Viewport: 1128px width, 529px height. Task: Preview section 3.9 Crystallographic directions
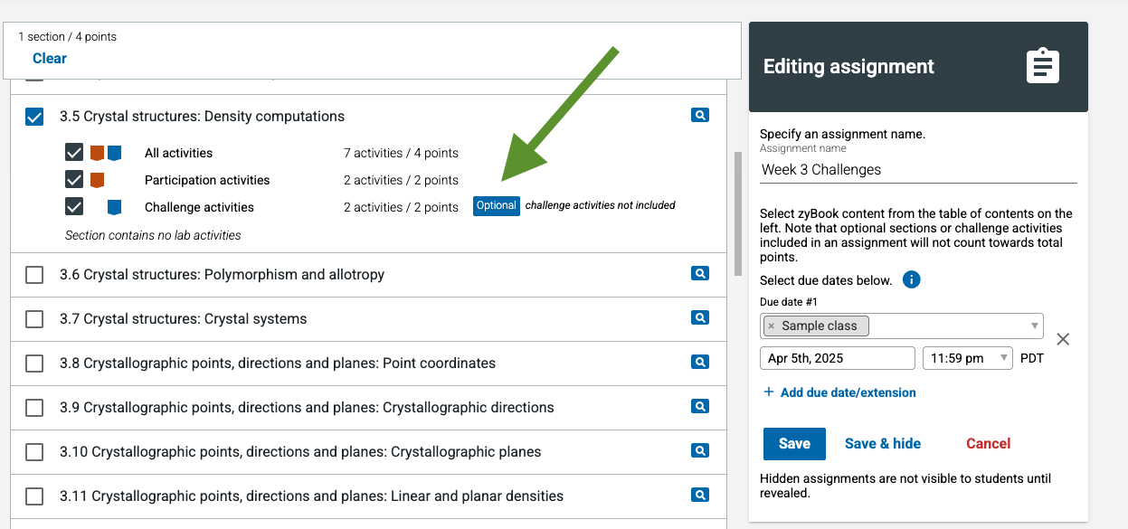click(699, 406)
